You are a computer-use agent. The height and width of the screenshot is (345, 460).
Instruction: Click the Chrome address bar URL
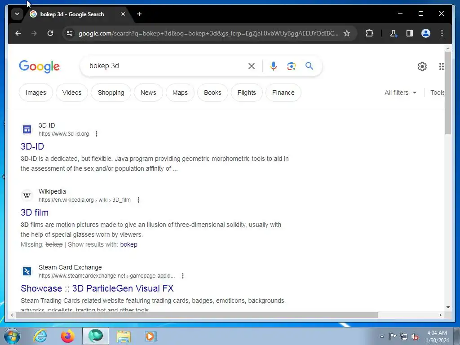coord(208,33)
